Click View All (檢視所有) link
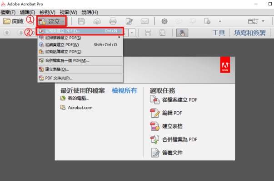The width and height of the screenshot is (274, 181). pyautogui.click(x=124, y=90)
